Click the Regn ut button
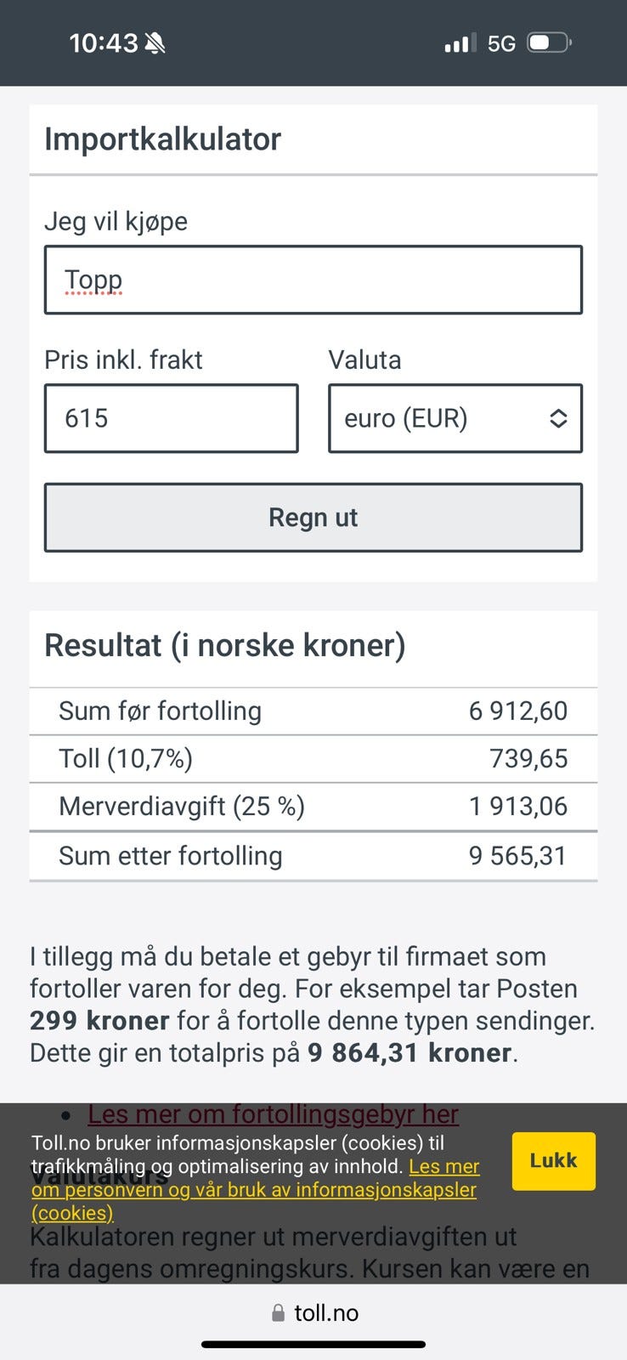Screen dimensions: 627x1360 tap(313, 518)
